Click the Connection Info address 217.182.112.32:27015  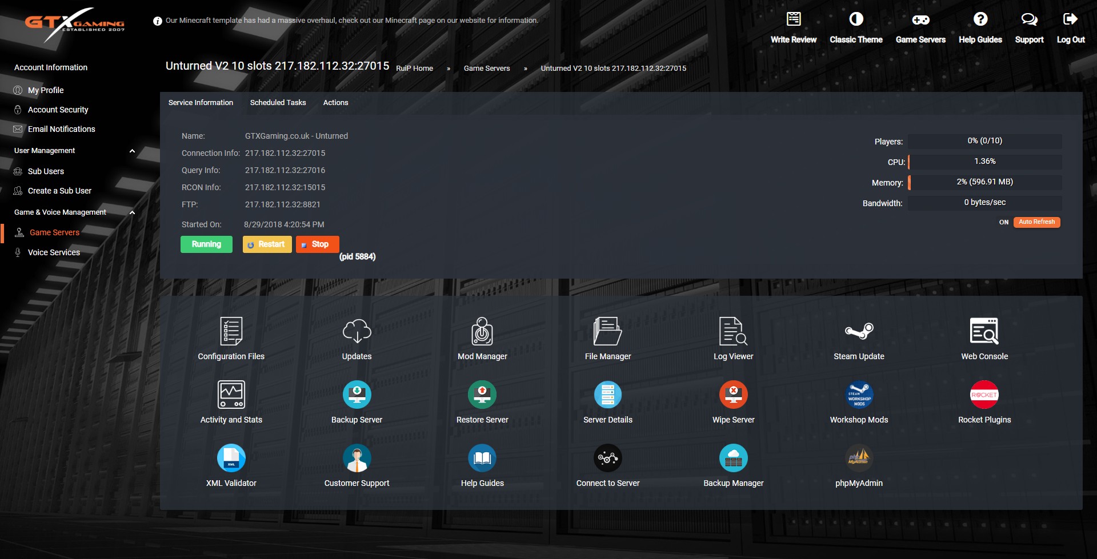click(x=285, y=153)
